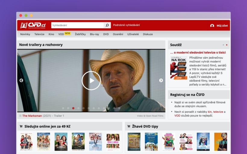Image resolution: width=247 pixels, height=154 pixels.
Task: Open the Ženy v běhu poster
Action: (113, 142)
